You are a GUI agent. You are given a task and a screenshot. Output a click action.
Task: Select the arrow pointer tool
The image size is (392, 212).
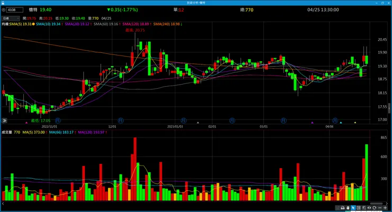(x=353, y=208)
